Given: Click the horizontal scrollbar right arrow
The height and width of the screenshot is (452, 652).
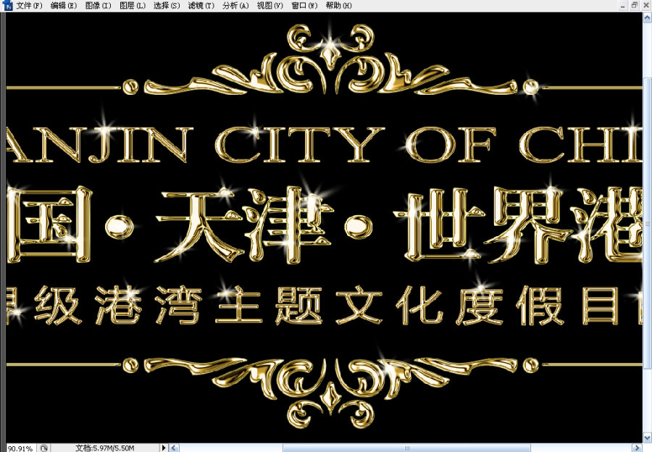Looking at the screenshot, I should pos(638,448).
